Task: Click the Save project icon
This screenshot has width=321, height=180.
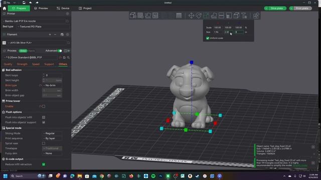Action: pyautogui.click(x=24, y=2)
